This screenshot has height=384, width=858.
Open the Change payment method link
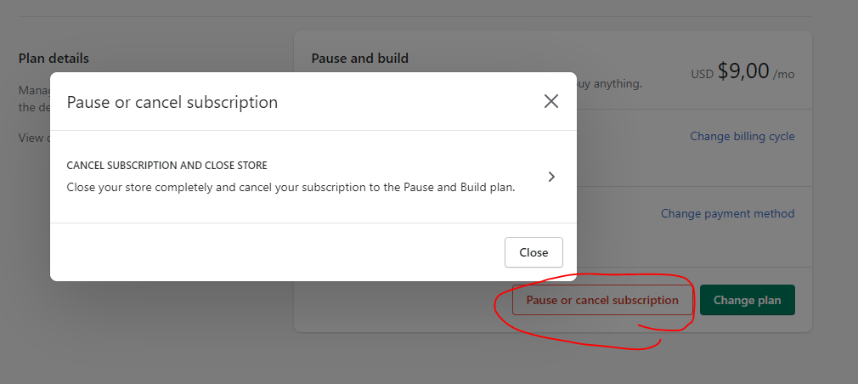[x=727, y=213]
